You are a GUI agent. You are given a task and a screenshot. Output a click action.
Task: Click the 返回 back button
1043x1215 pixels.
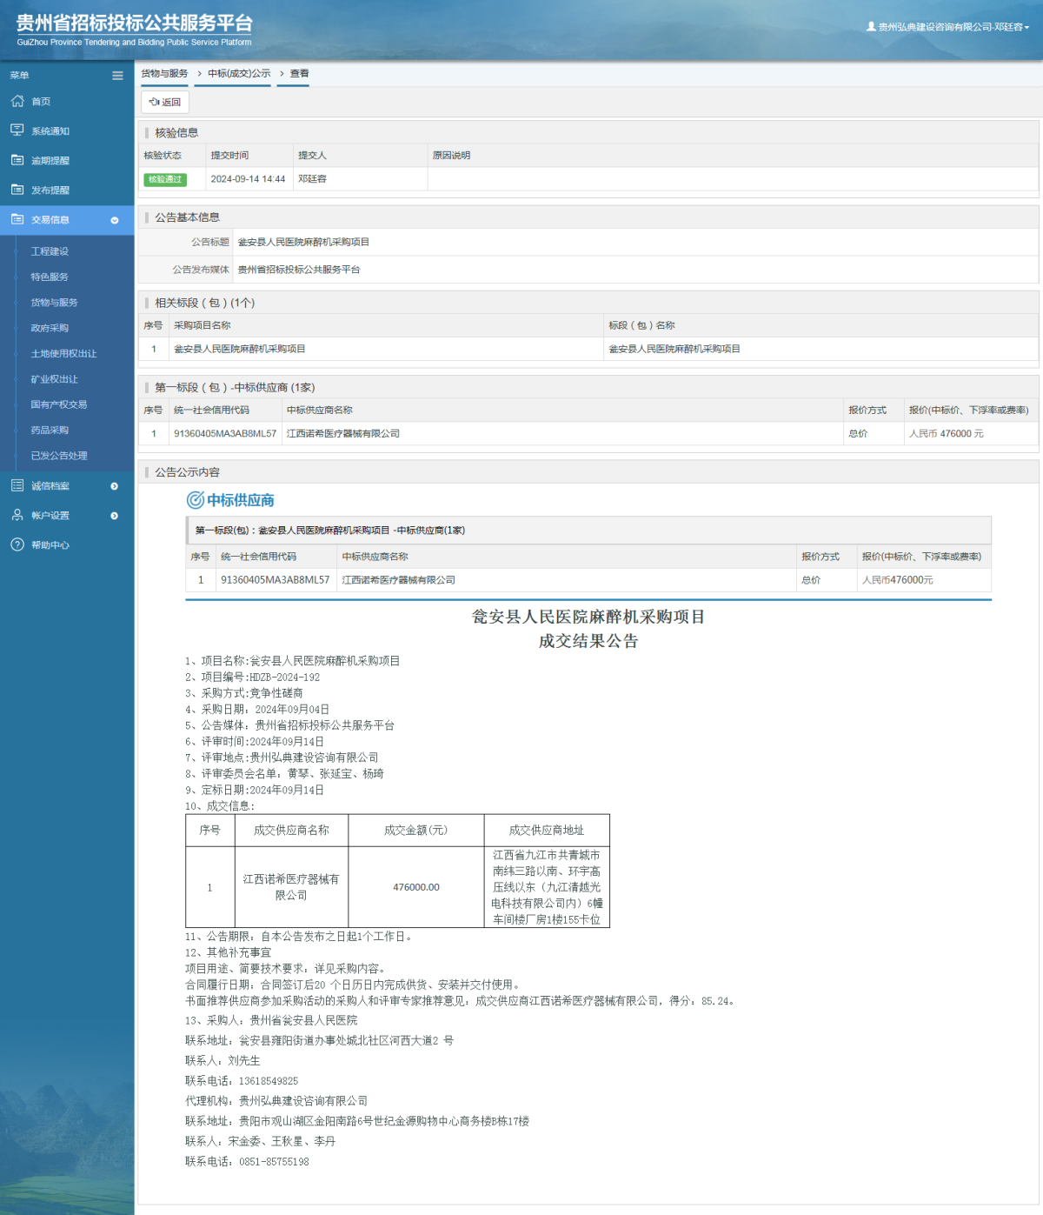[165, 102]
